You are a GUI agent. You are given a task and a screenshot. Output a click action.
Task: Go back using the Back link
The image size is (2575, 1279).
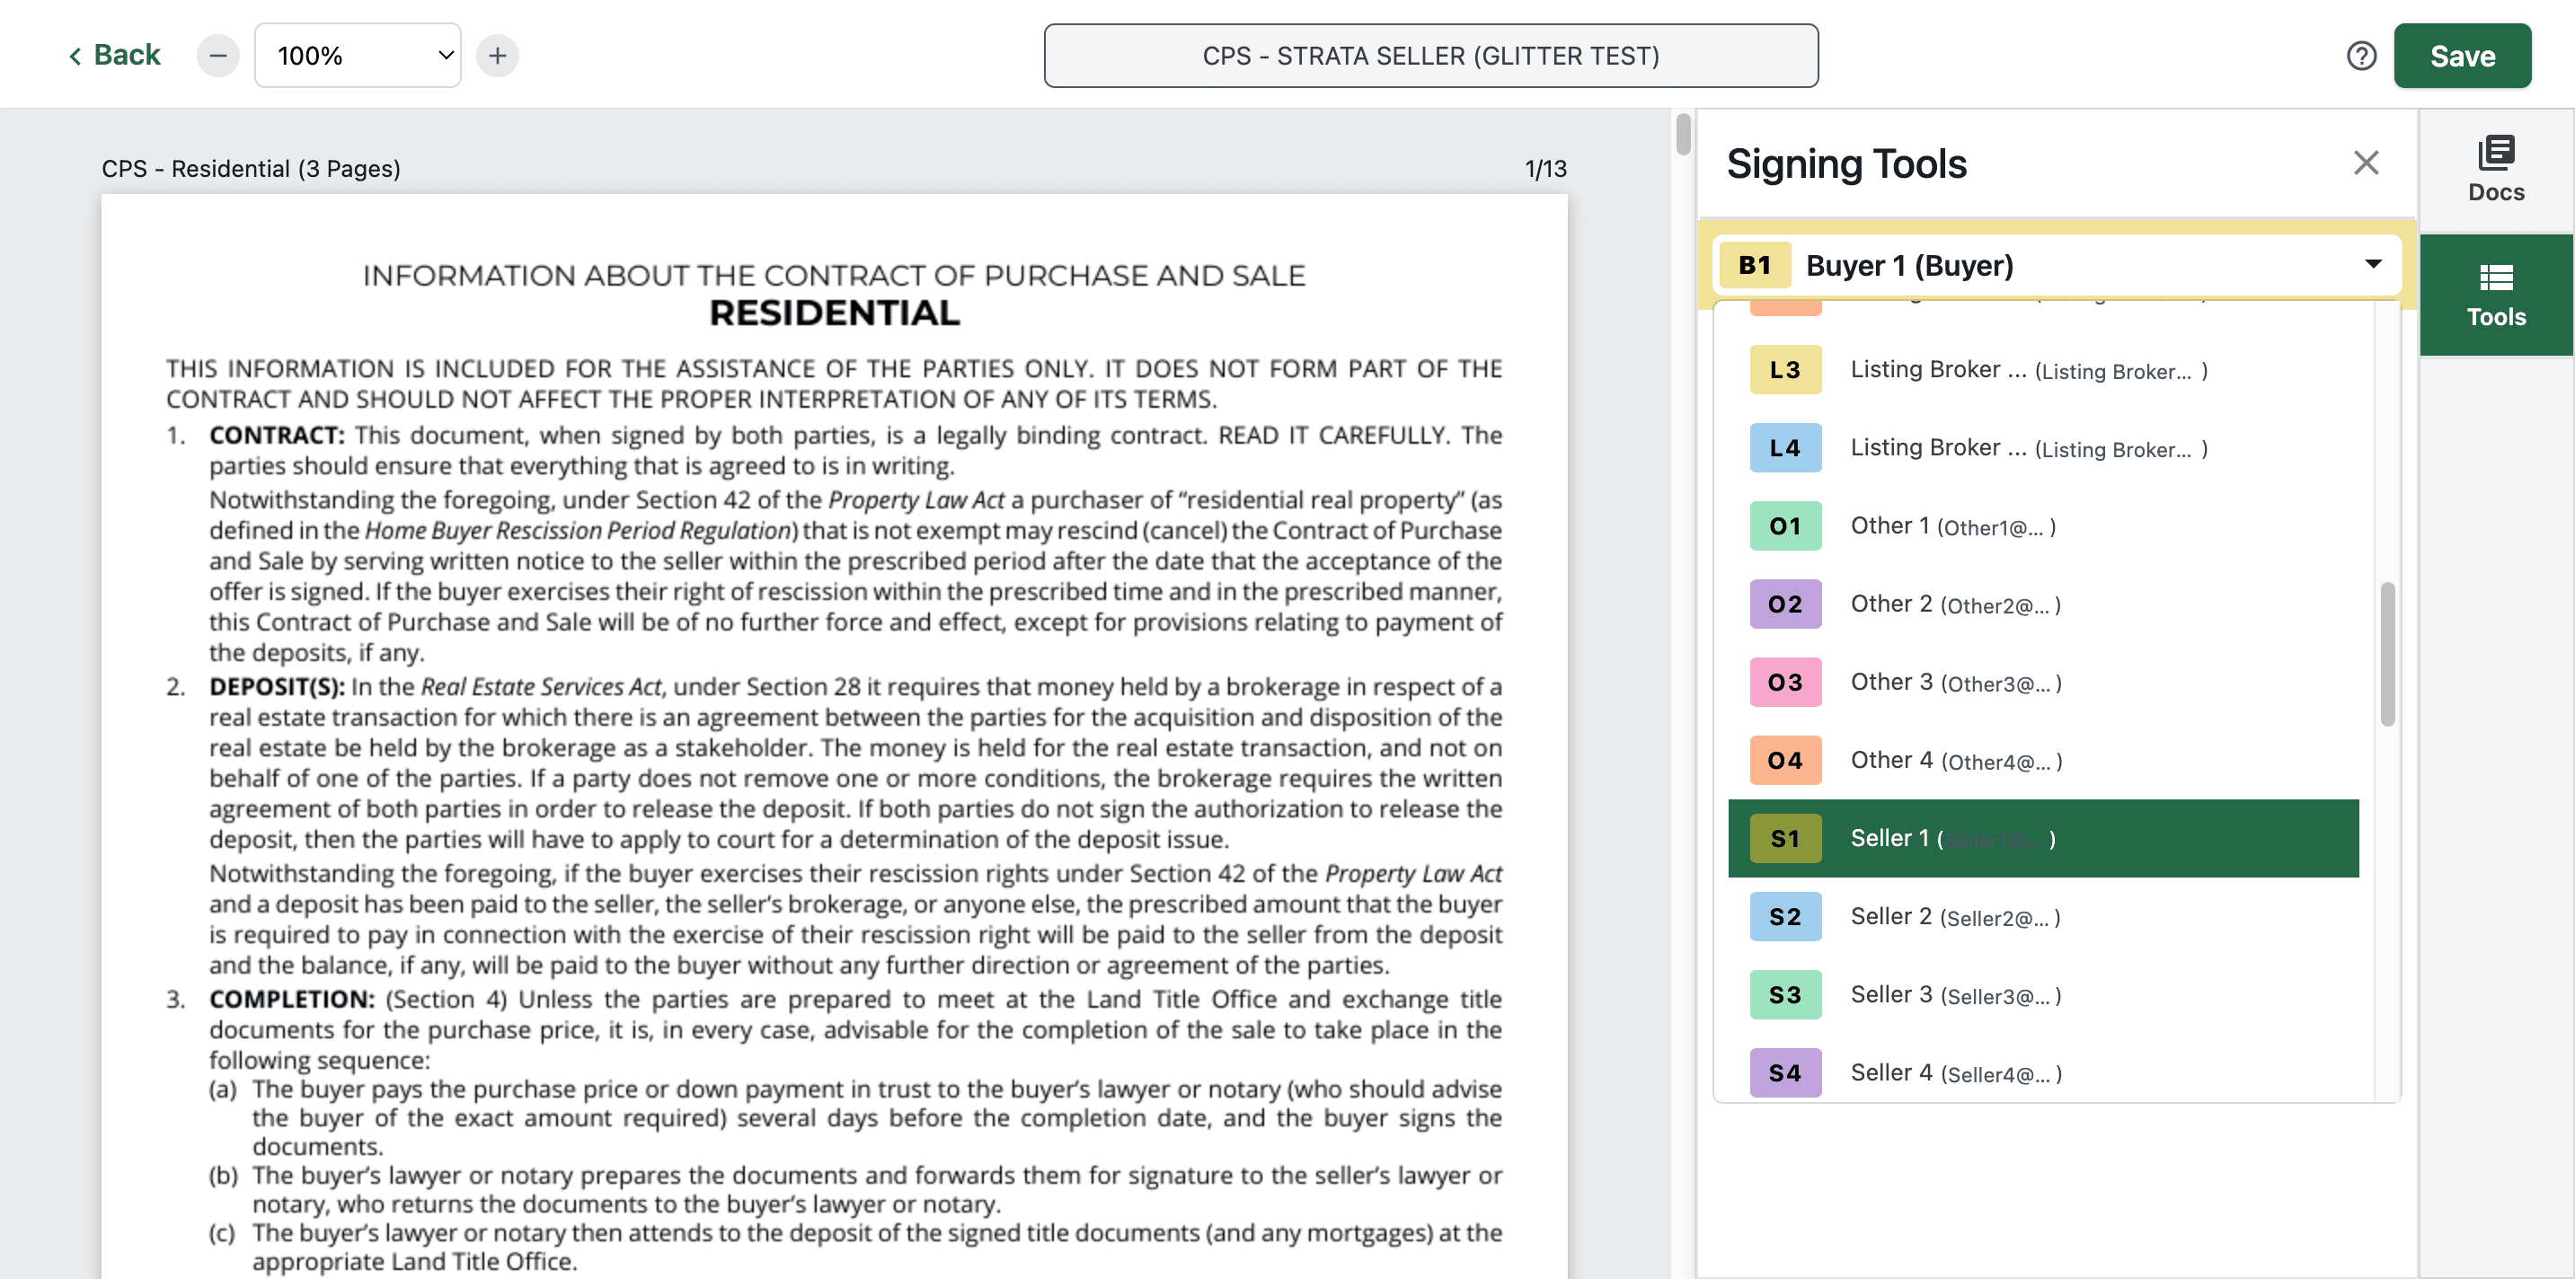click(114, 55)
